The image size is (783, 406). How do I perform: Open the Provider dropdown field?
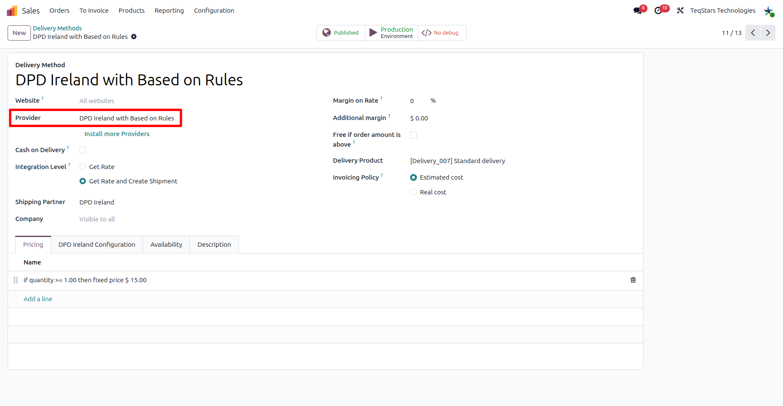coord(127,118)
